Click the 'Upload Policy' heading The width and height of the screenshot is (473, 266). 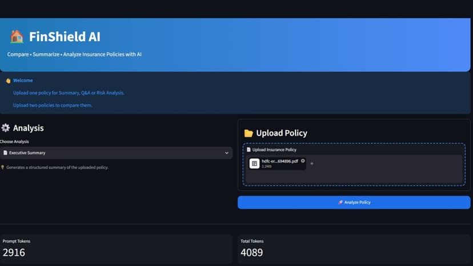point(282,133)
